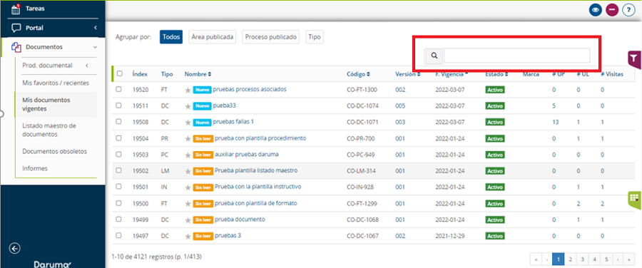Go to next page arrow
Screen dimensions: 642x268
tap(618, 259)
